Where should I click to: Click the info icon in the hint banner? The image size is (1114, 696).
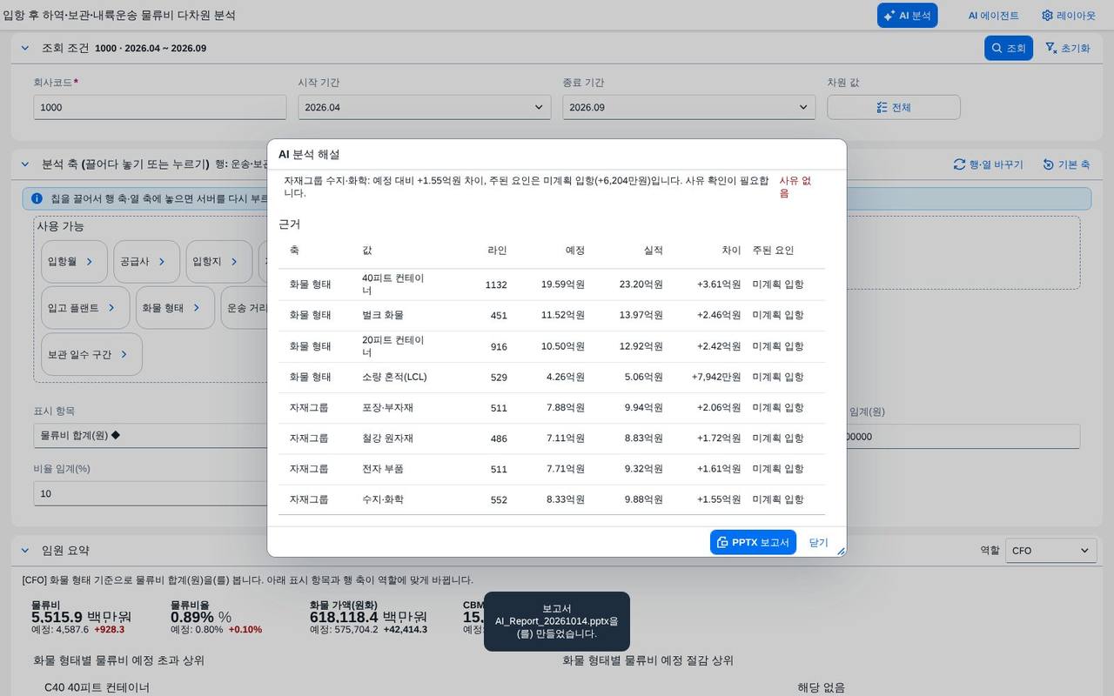37,198
